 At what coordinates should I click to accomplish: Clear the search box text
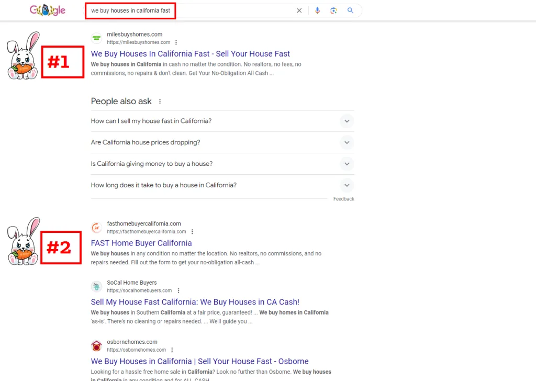[299, 10]
